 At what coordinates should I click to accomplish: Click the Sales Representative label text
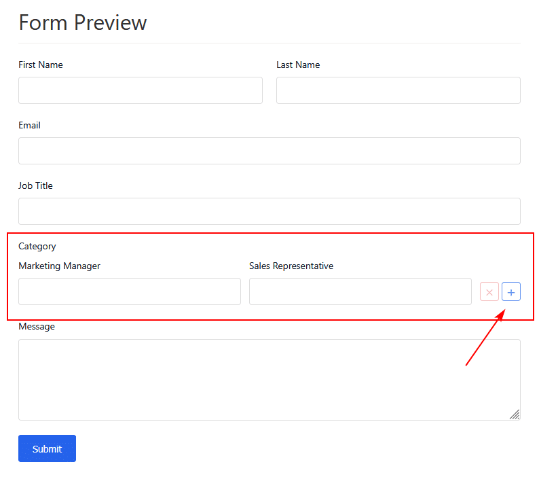pyautogui.click(x=291, y=266)
